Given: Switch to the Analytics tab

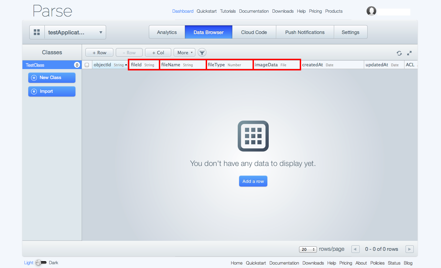Looking at the screenshot, I should coord(167,32).
